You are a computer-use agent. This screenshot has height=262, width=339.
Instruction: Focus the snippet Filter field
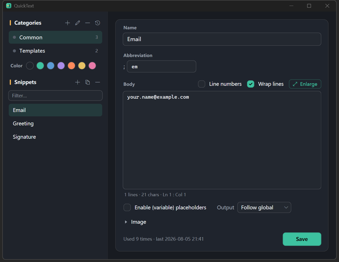[x=55, y=96]
